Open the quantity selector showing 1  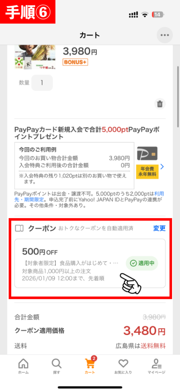pos(42,83)
